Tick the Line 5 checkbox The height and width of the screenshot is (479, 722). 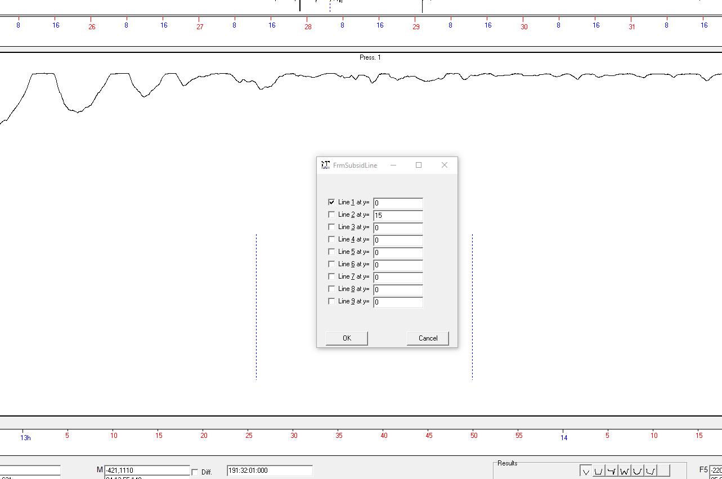(x=331, y=252)
